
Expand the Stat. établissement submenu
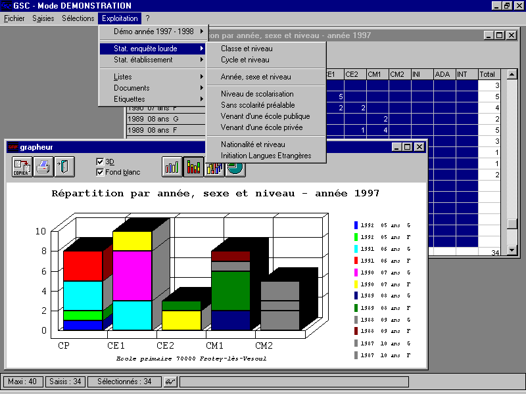[143, 60]
